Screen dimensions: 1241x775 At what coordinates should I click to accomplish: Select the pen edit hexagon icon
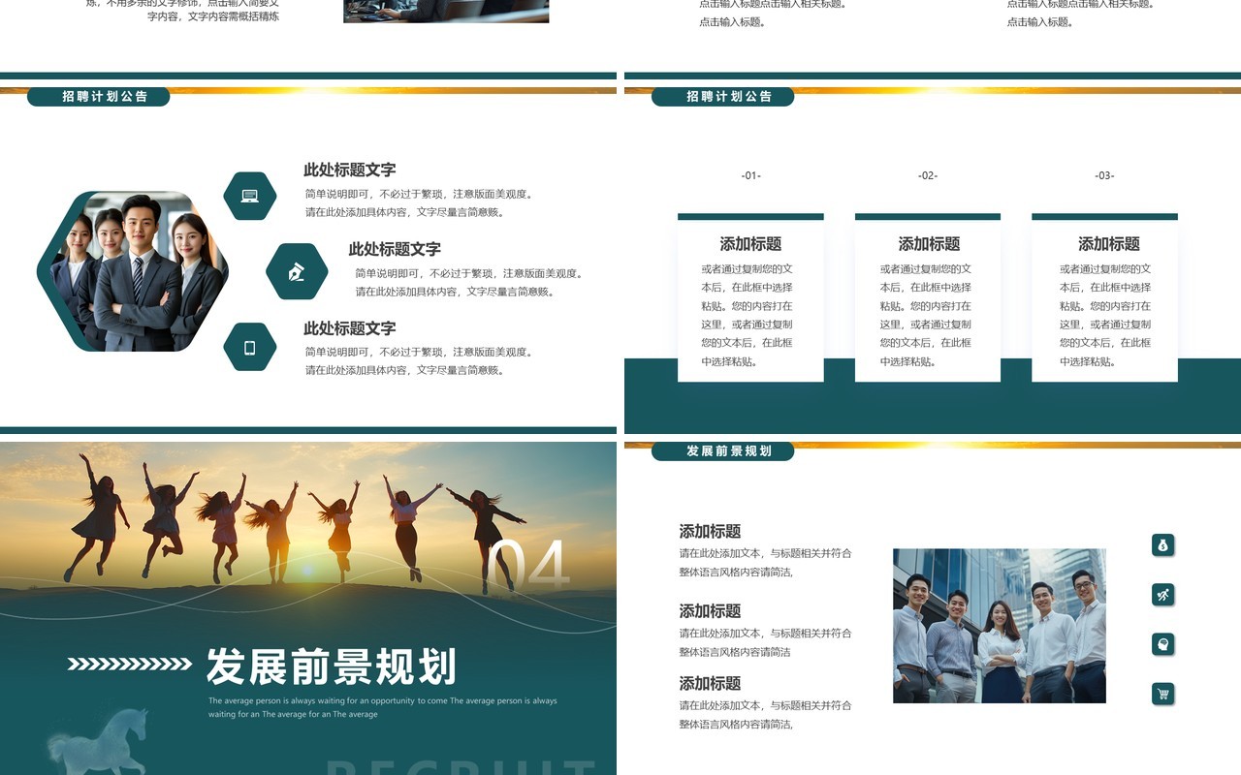click(297, 271)
